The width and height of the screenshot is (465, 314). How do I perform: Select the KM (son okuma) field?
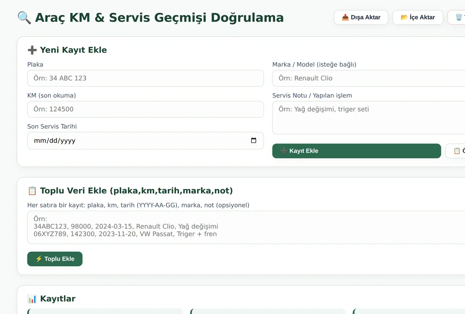pos(145,109)
